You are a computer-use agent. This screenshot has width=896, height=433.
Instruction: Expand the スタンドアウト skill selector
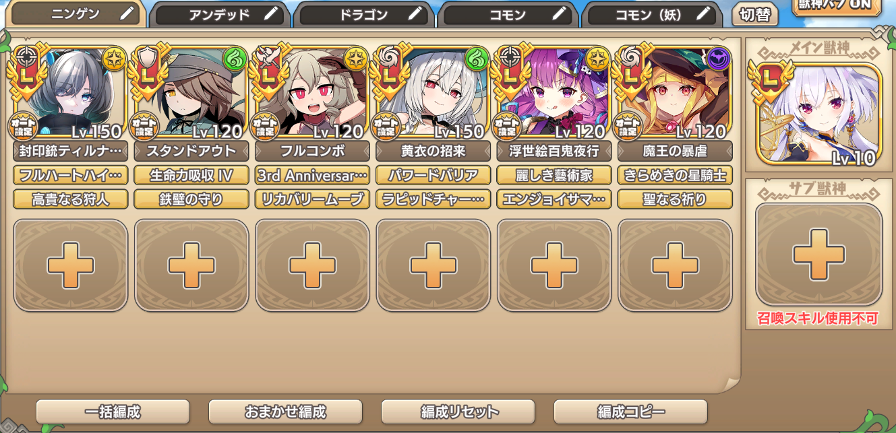coord(191,151)
